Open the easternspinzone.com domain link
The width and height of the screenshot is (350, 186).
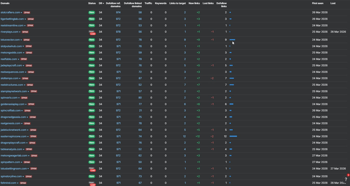point(14,136)
